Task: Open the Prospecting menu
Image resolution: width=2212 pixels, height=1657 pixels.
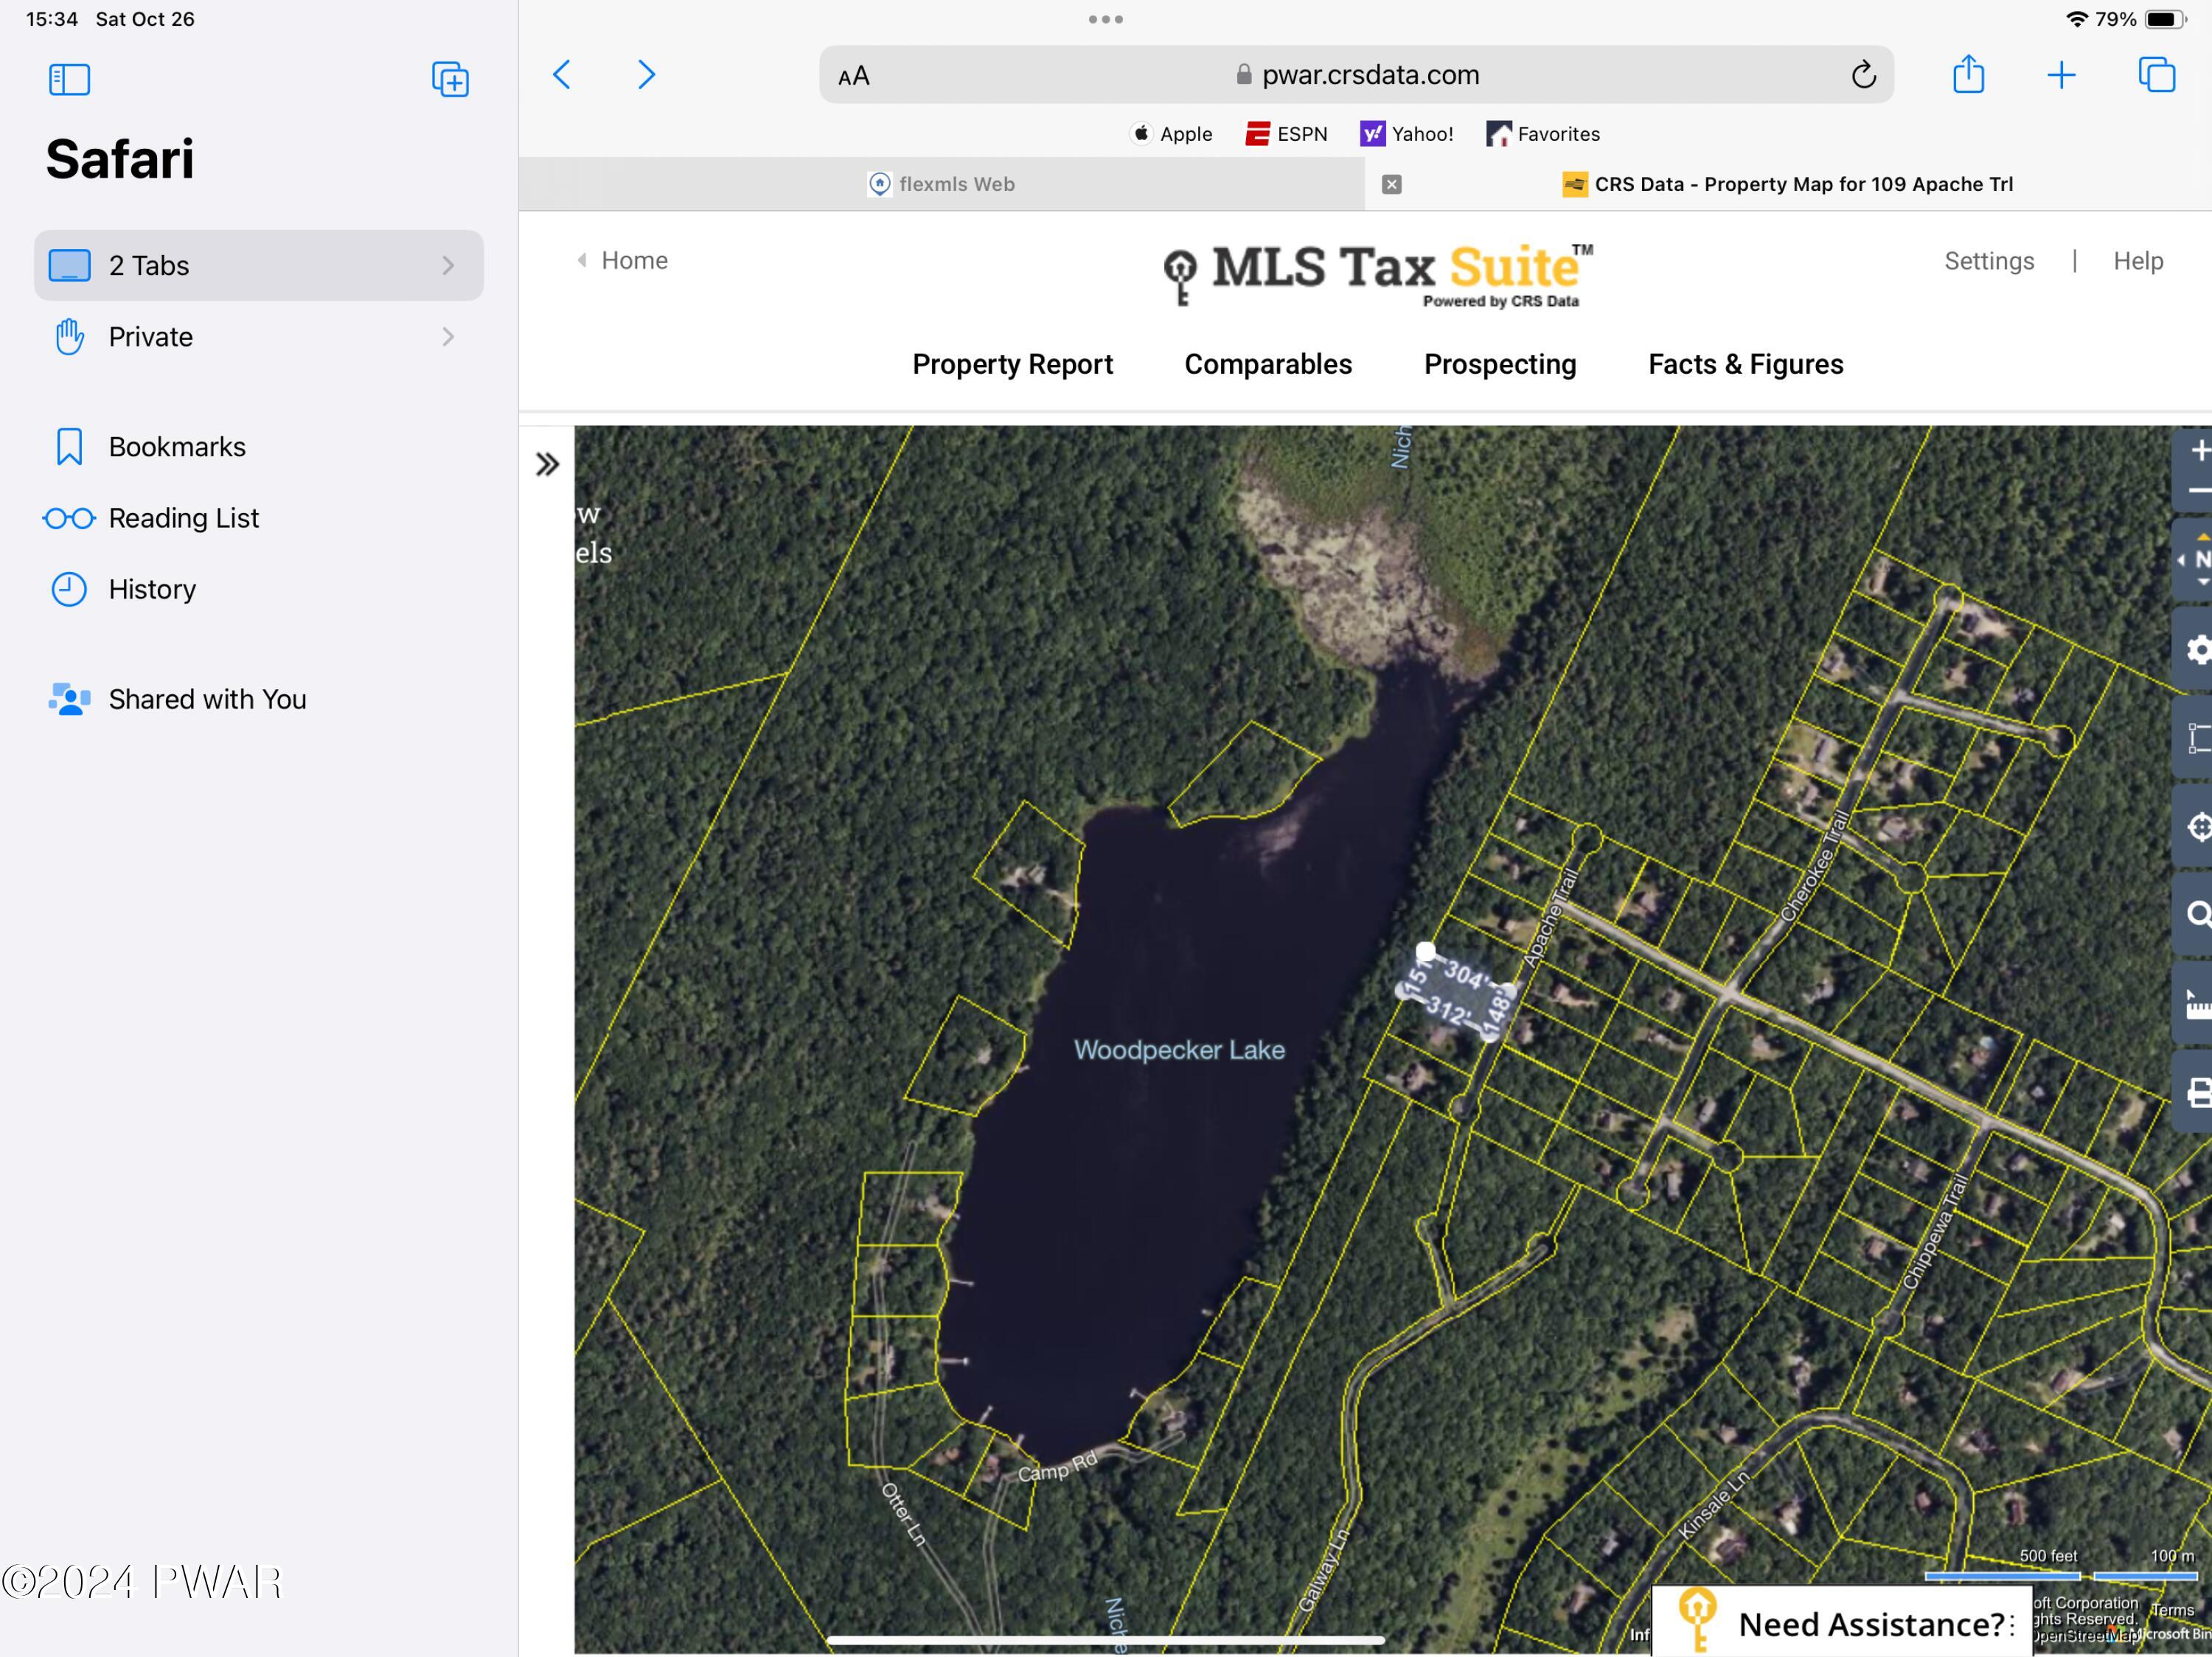Action: coord(1500,364)
